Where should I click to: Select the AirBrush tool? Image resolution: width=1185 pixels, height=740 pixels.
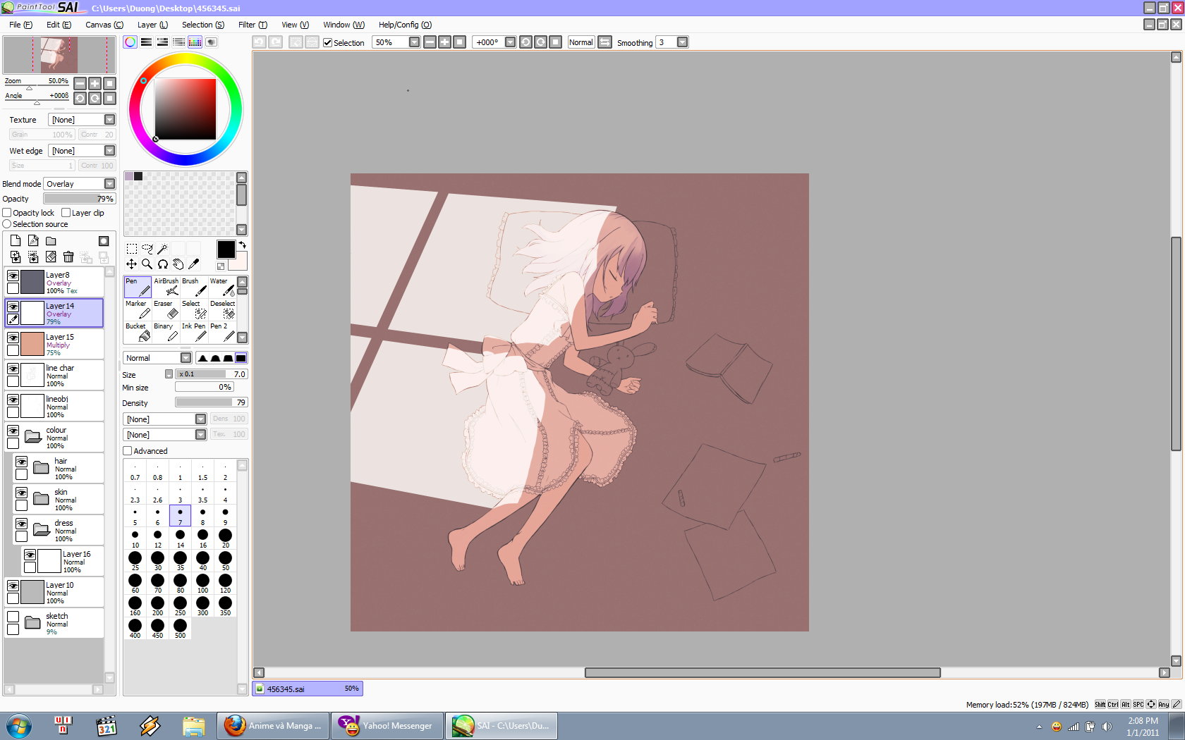(x=166, y=287)
